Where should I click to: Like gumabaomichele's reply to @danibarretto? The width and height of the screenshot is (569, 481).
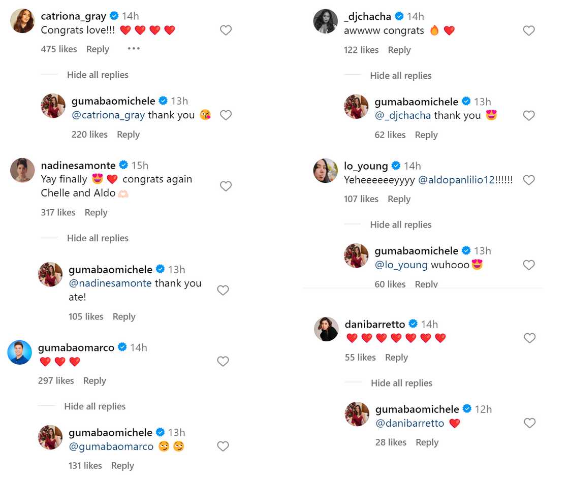tap(529, 423)
